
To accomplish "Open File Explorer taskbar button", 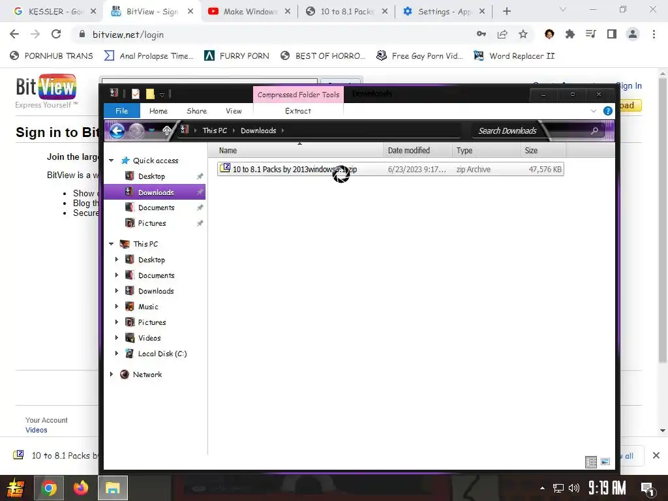I will [112, 488].
